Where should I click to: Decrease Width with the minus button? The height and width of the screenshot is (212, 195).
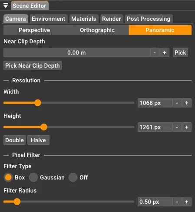click(177, 103)
